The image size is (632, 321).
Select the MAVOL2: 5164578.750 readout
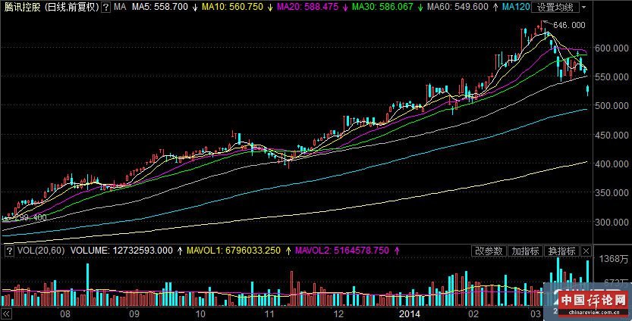coord(342,251)
